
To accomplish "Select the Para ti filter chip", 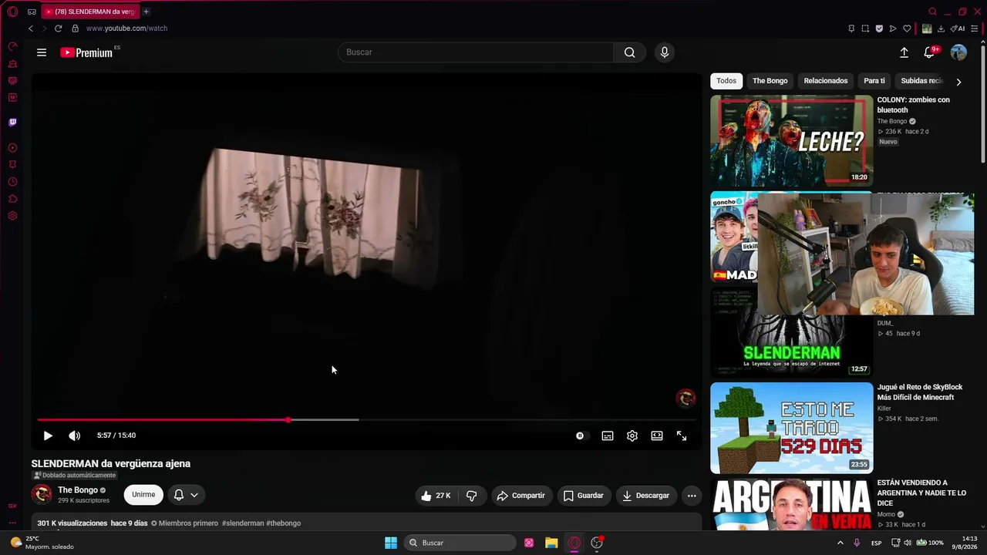I will [x=874, y=81].
